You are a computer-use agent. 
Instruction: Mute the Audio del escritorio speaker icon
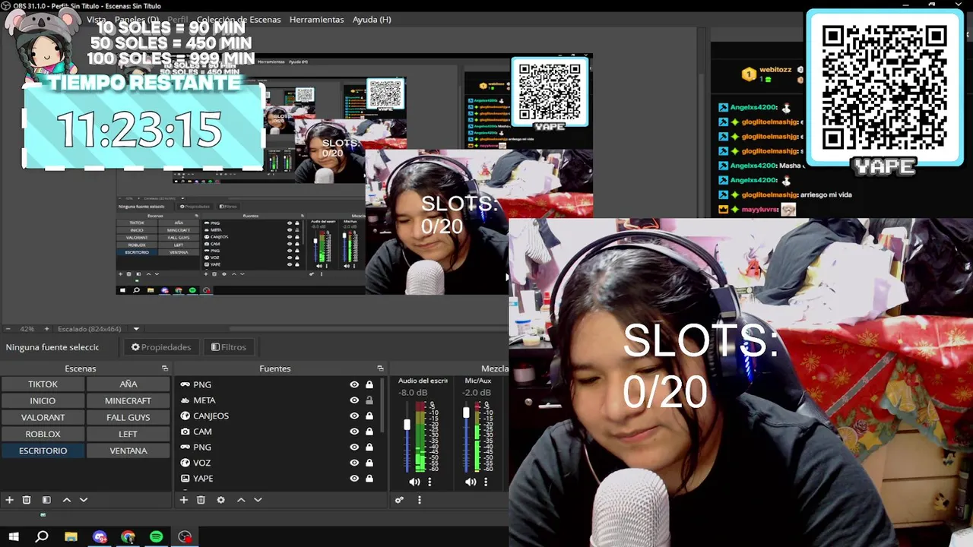(x=414, y=482)
